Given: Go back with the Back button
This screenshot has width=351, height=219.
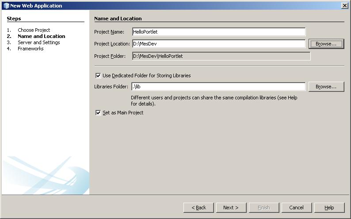Looking at the screenshot, I should 198,208.
